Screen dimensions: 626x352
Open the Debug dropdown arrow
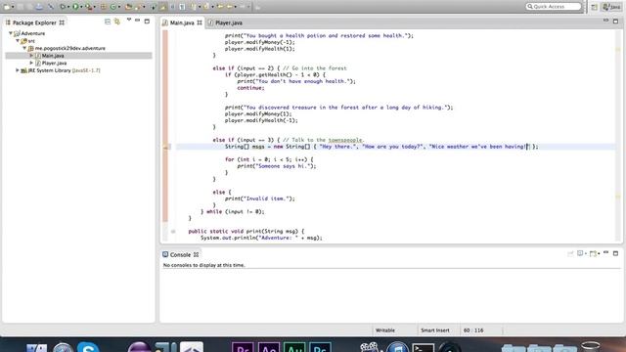pos(68,7)
